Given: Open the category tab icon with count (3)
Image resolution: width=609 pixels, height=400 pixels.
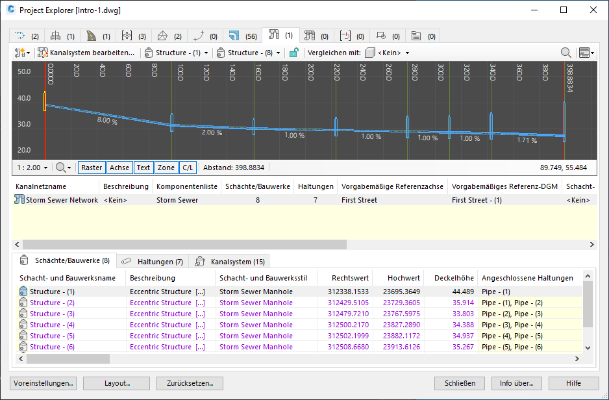Looking at the screenshot, I should [127, 36].
